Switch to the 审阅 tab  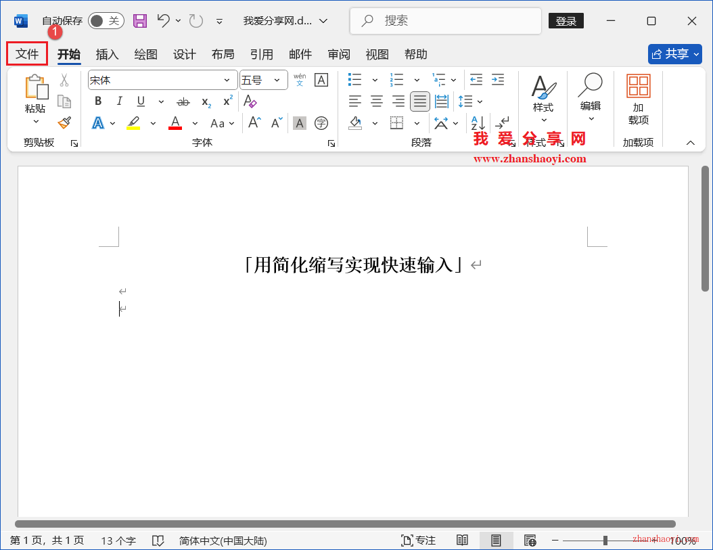(339, 54)
